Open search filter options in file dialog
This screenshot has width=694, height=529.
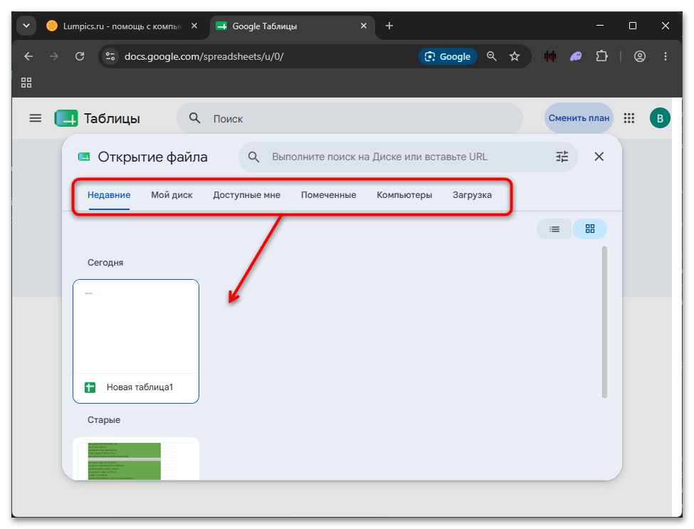(x=562, y=157)
